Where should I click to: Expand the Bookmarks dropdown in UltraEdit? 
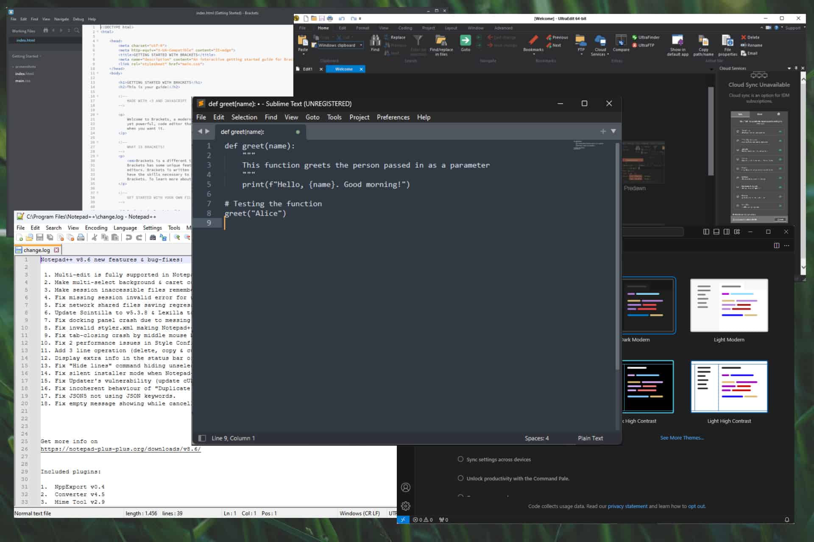(x=533, y=54)
